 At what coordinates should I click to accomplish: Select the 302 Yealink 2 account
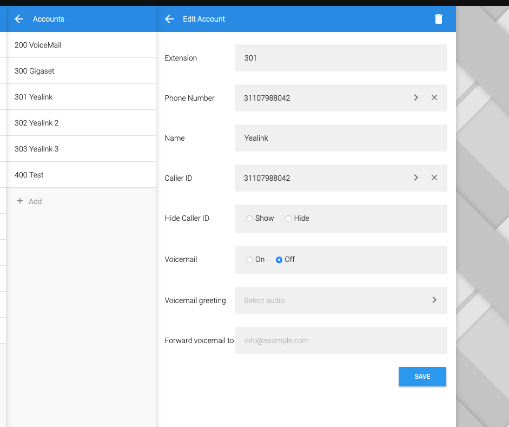(x=81, y=123)
